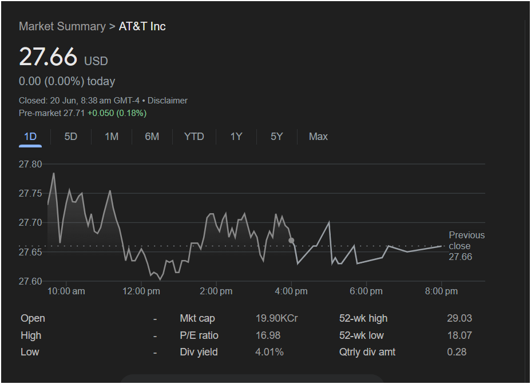This screenshot has height=384, width=531.
Task: View the 5Y chart range
Action: point(277,137)
